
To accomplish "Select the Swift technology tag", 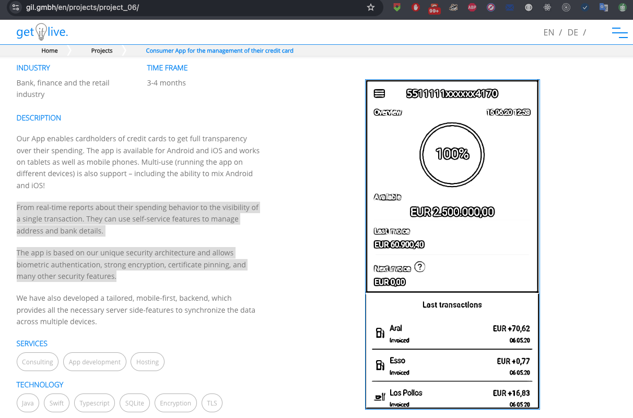I will pos(56,403).
